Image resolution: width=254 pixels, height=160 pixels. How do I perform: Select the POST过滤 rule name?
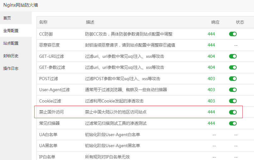click(48, 79)
